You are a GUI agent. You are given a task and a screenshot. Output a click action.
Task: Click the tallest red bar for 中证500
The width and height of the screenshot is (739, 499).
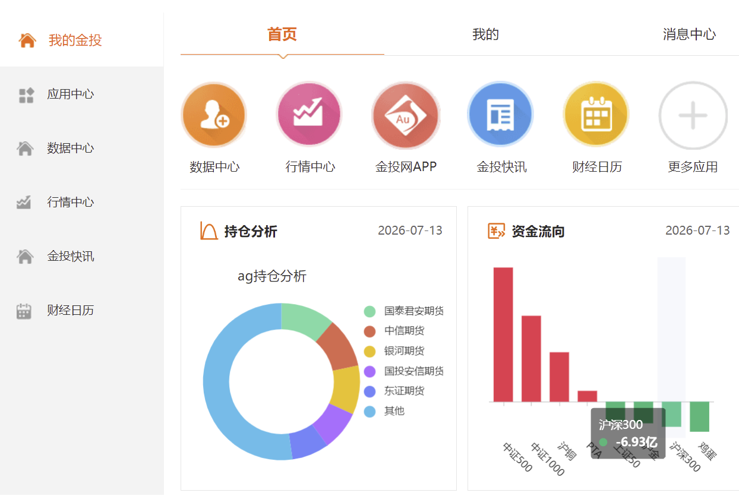click(503, 334)
